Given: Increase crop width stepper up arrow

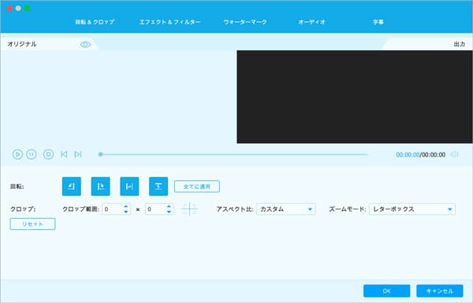Looking at the screenshot, I should [x=126, y=206].
